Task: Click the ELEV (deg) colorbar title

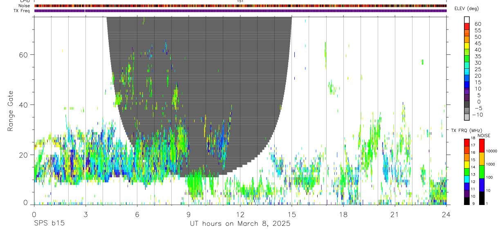Action: 466,9
